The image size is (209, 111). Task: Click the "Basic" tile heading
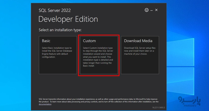46,41
